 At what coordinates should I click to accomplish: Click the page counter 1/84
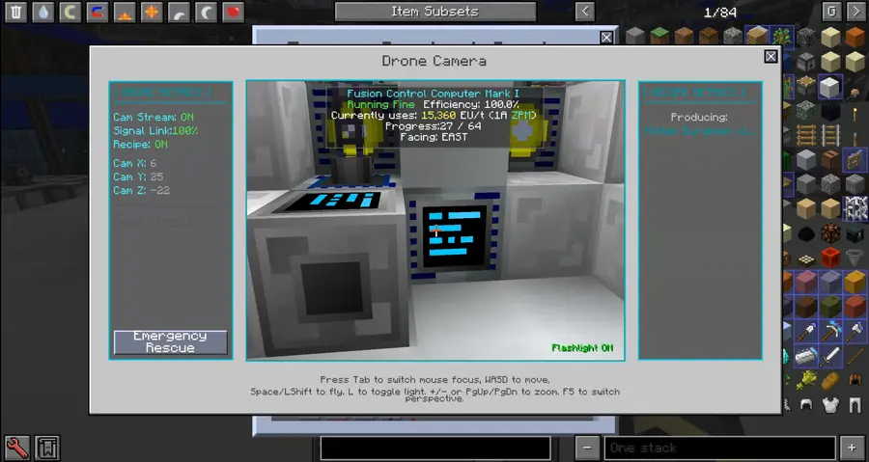(720, 13)
